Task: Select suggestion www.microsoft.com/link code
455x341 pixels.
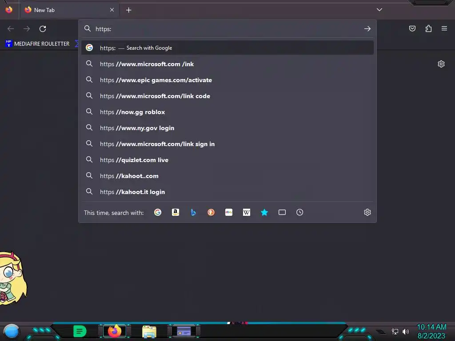Action: click(227, 96)
